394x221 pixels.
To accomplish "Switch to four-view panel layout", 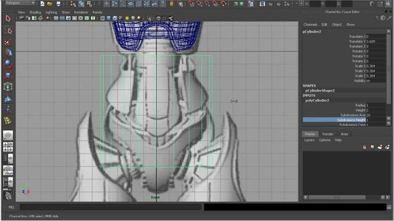I will [x=8, y=147].
